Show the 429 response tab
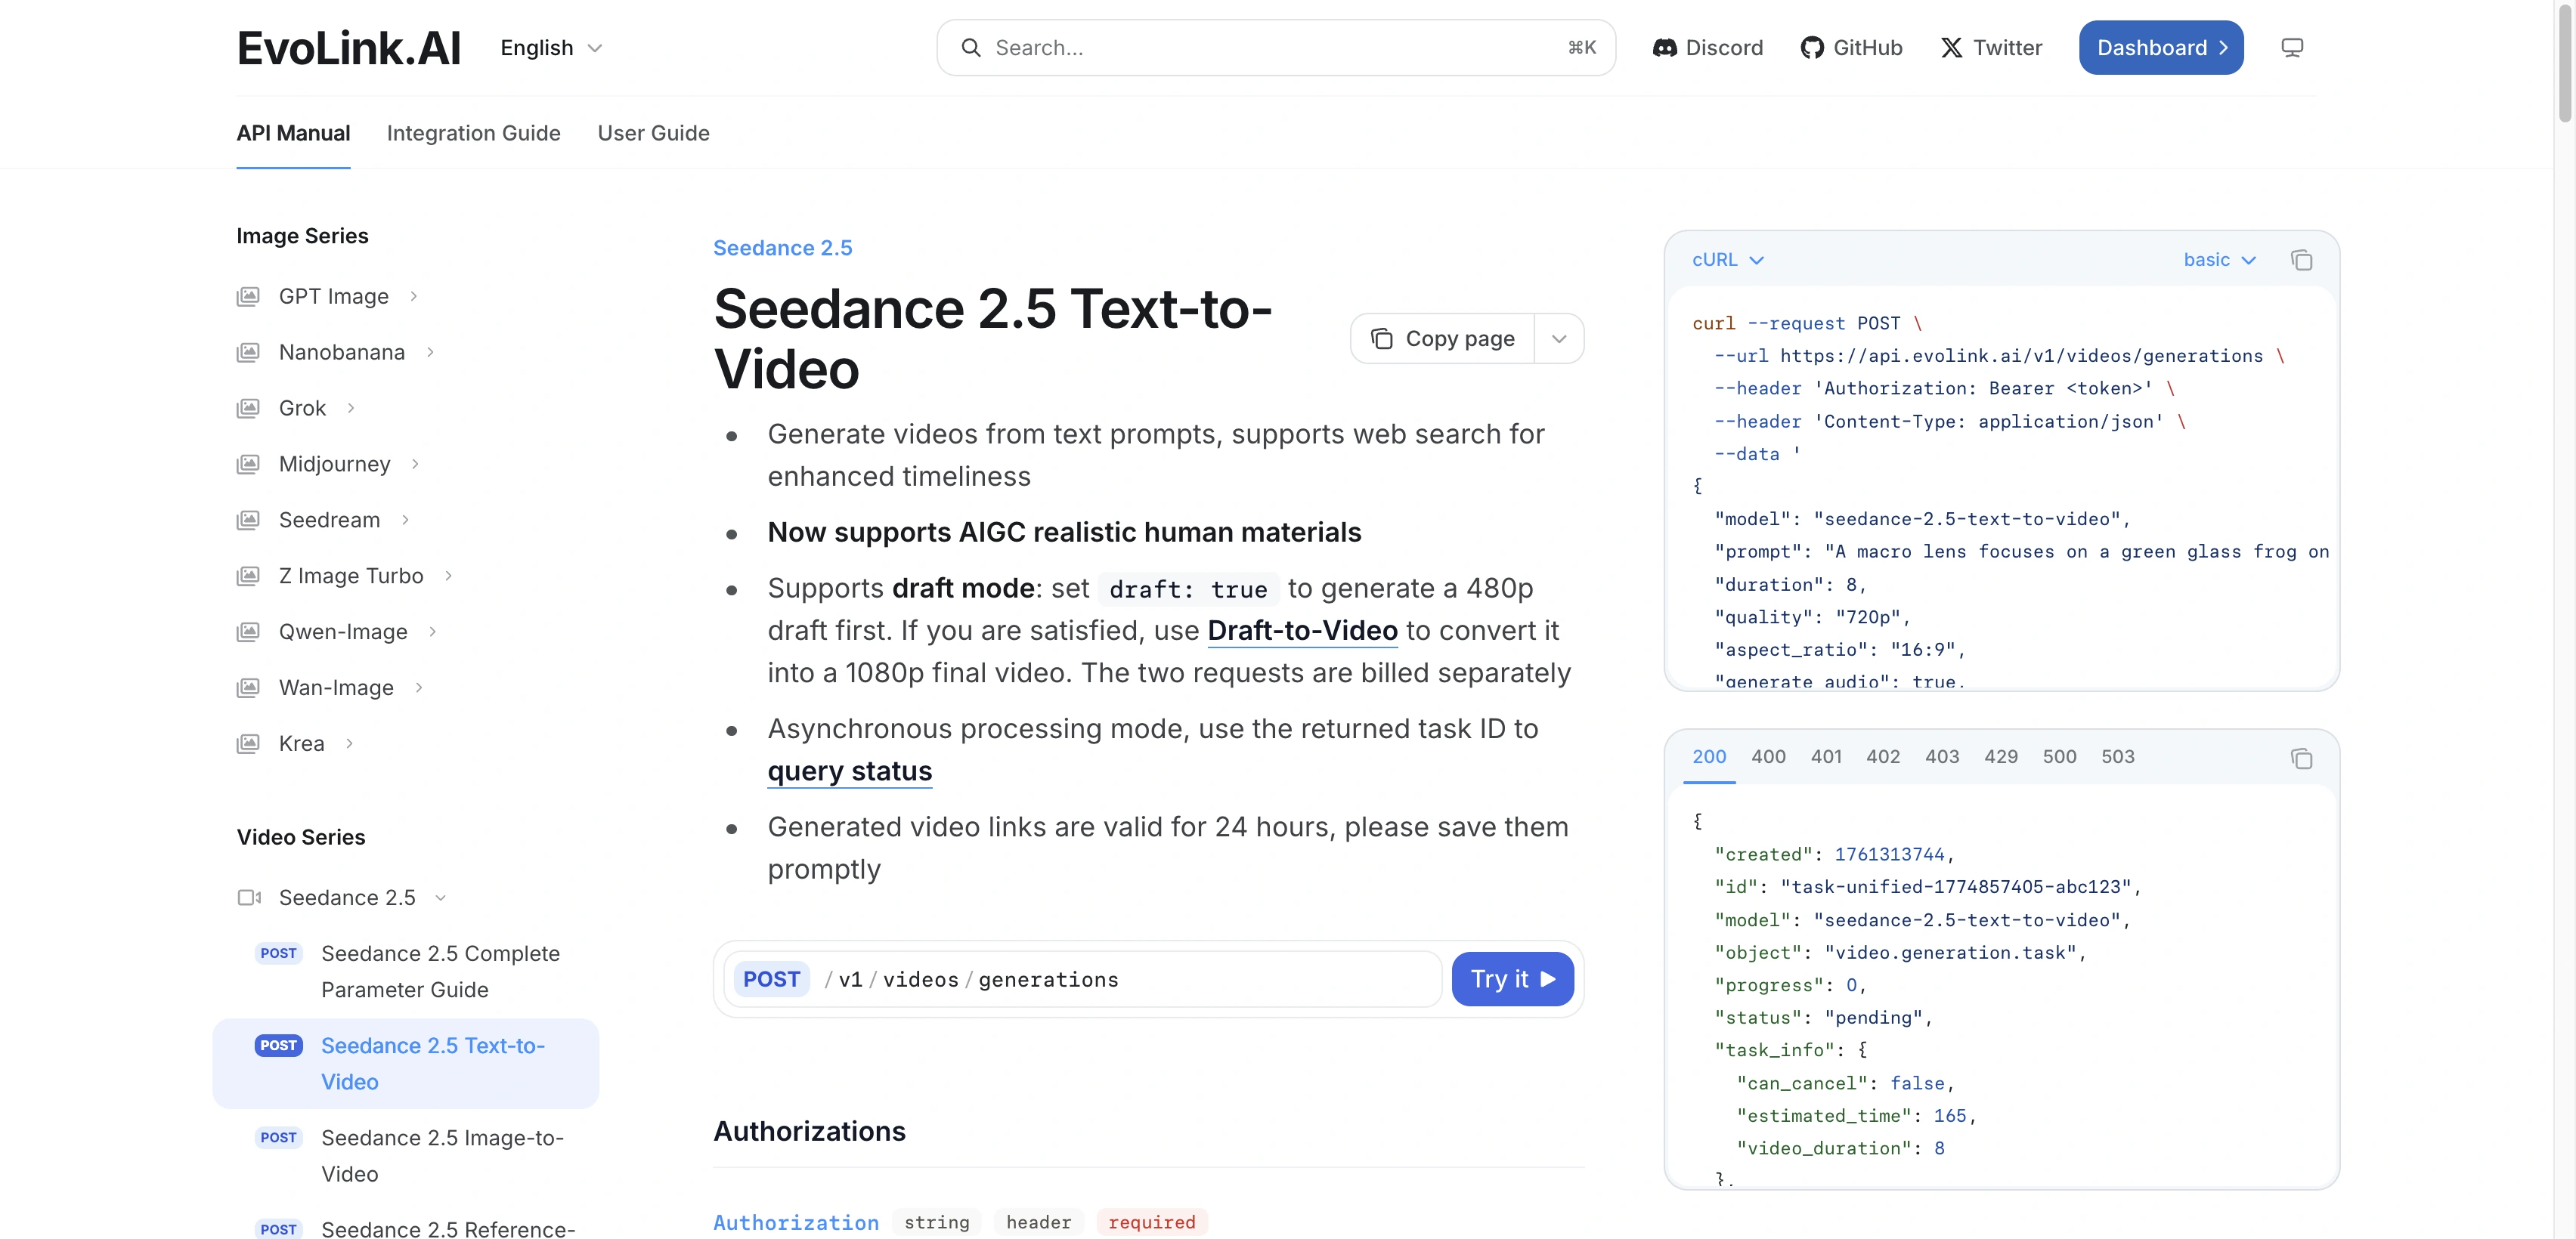 click(x=2001, y=756)
